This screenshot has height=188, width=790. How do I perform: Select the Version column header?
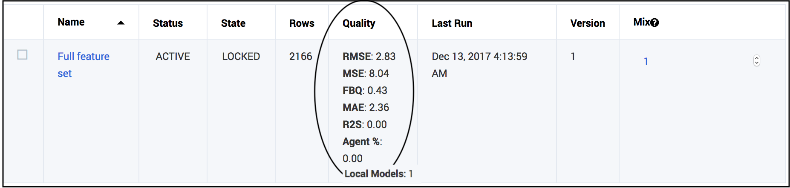[x=588, y=23]
